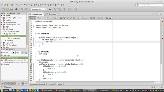Click the Toggle Highlight Search icon
The image size is (164, 92).
71,18
